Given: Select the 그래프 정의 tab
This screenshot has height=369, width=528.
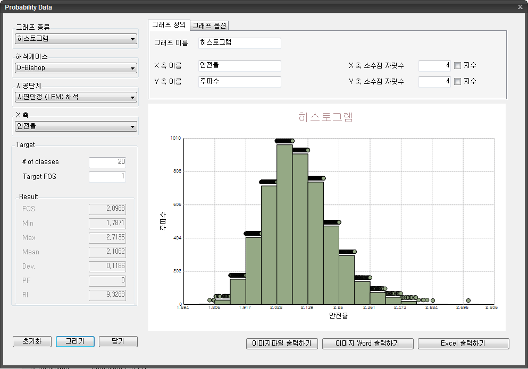Looking at the screenshot, I should (169, 25).
